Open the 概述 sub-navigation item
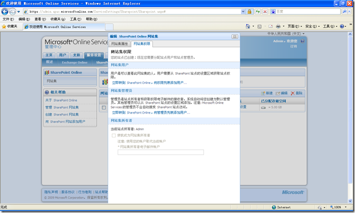This screenshot has height=213, width=355. (50, 62)
